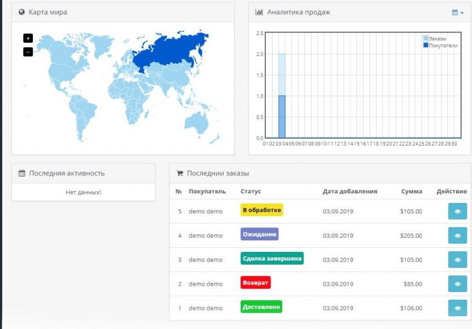Open the $106.00 delivered order view
Viewport: 472px width, 329px height.
pos(457,308)
